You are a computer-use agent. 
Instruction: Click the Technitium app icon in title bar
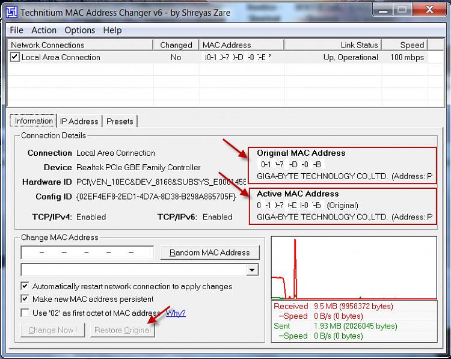(11, 13)
